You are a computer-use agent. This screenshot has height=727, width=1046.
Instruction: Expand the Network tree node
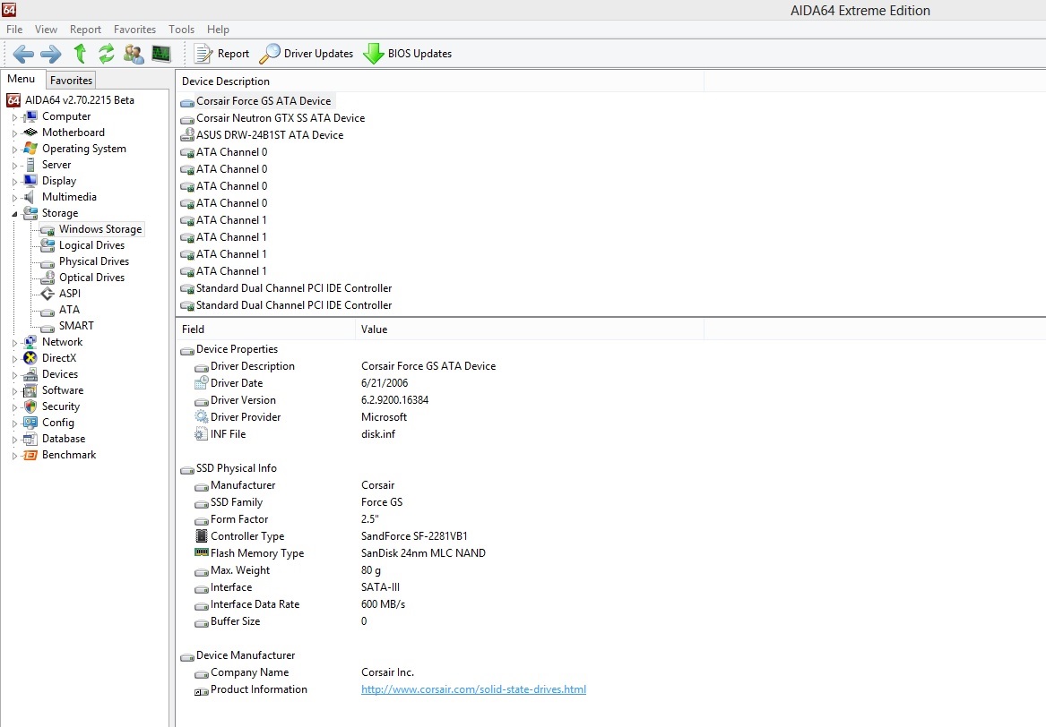coord(14,343)
